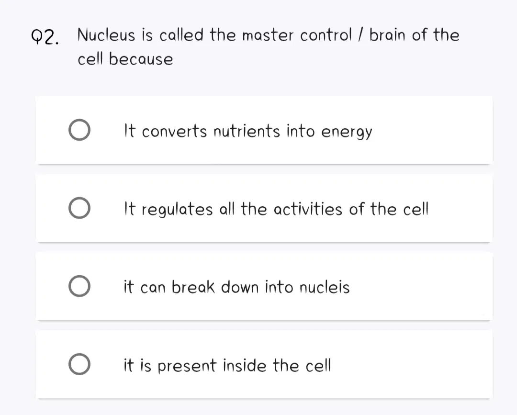The height and width of the screenshot is (415, 517).
Task: Click the word 'Nucleus' in the question
Action: click(x=106, y=34)
